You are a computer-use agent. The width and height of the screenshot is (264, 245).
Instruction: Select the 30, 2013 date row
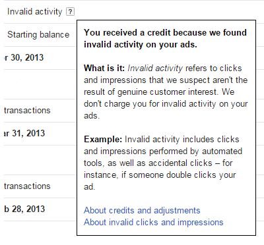(x=24, y=57)
